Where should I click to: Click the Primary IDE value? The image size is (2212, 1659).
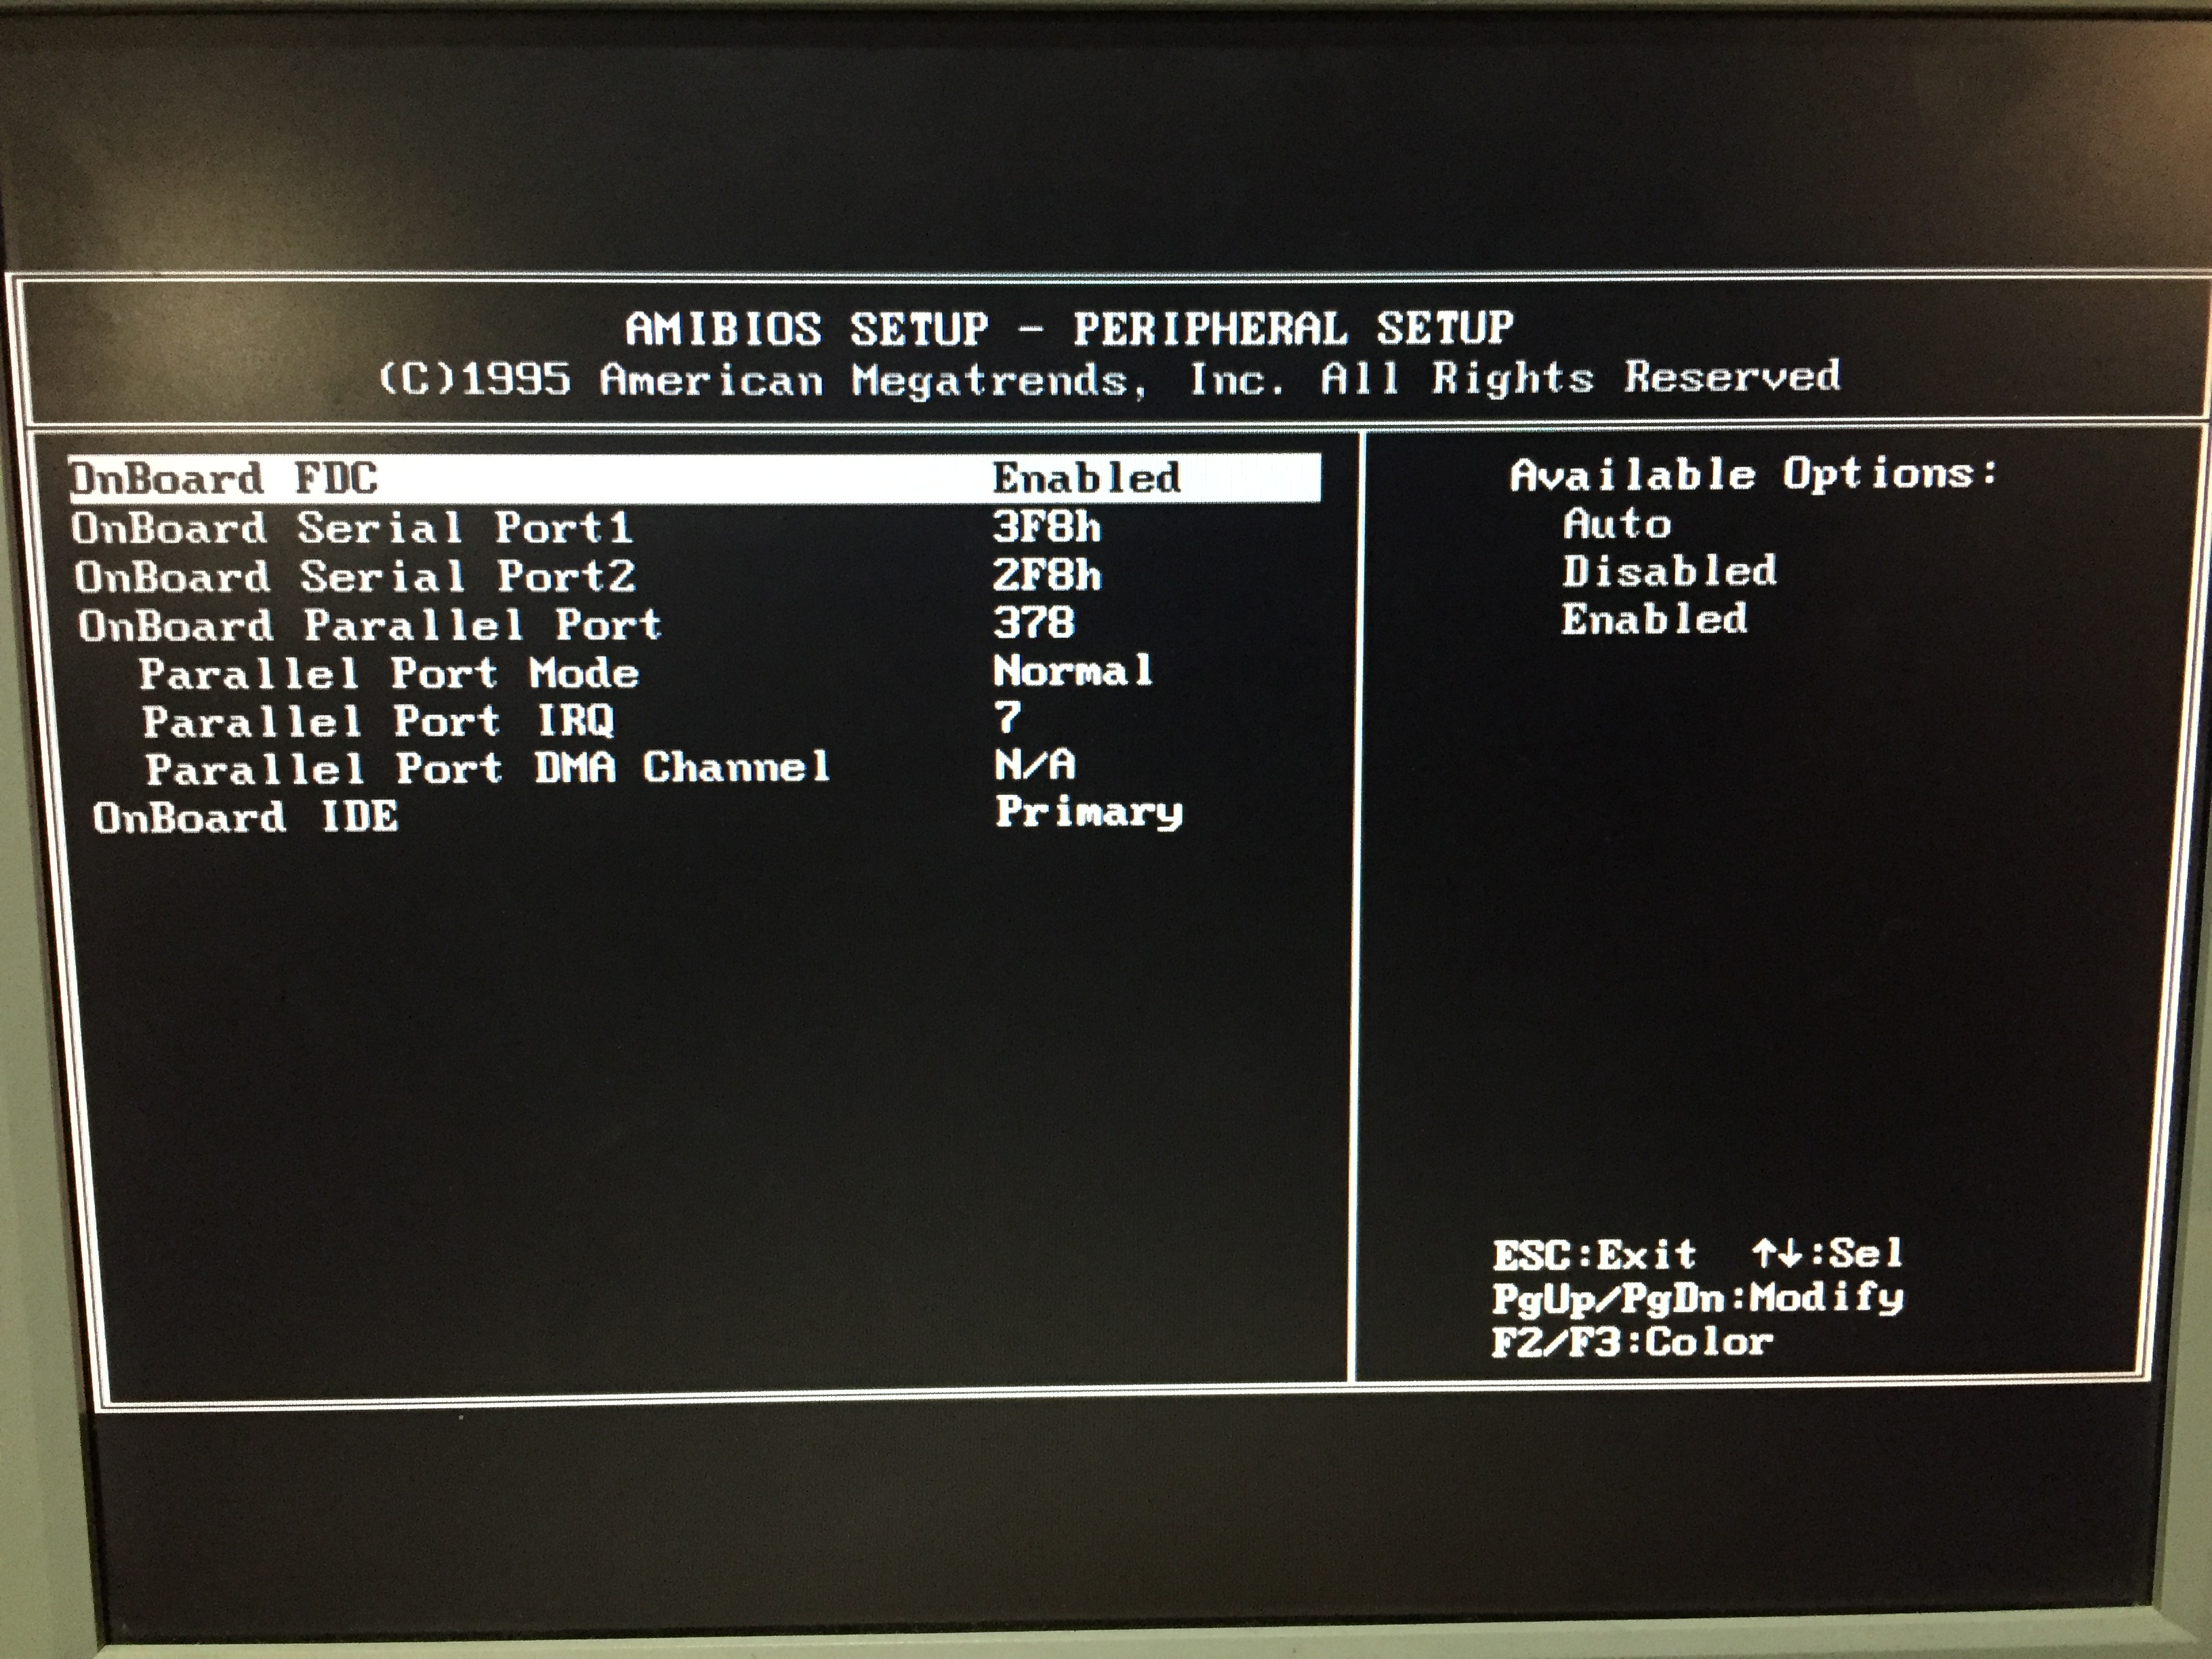tap(1088, 813)
